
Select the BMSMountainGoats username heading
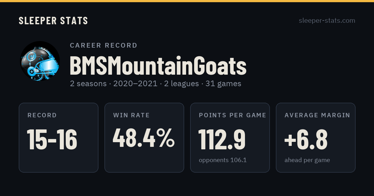158,66
